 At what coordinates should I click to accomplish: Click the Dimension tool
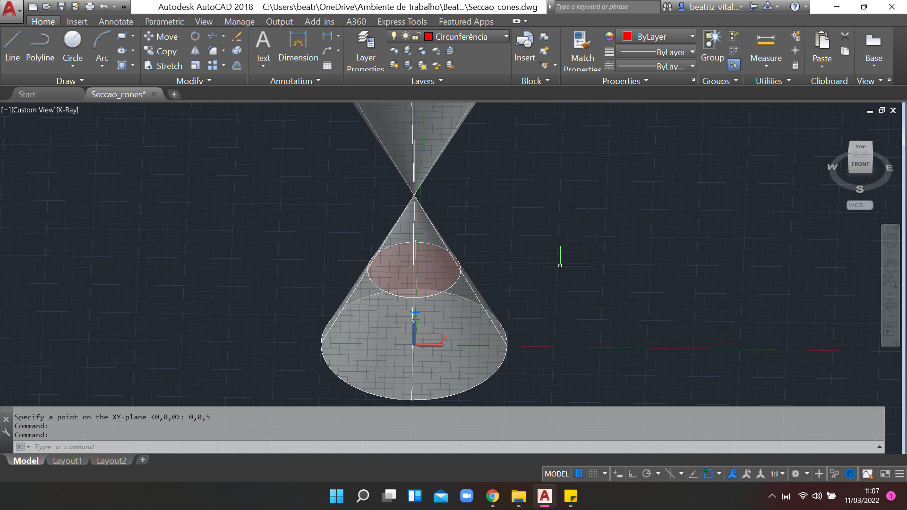click(x=298, y=46)
